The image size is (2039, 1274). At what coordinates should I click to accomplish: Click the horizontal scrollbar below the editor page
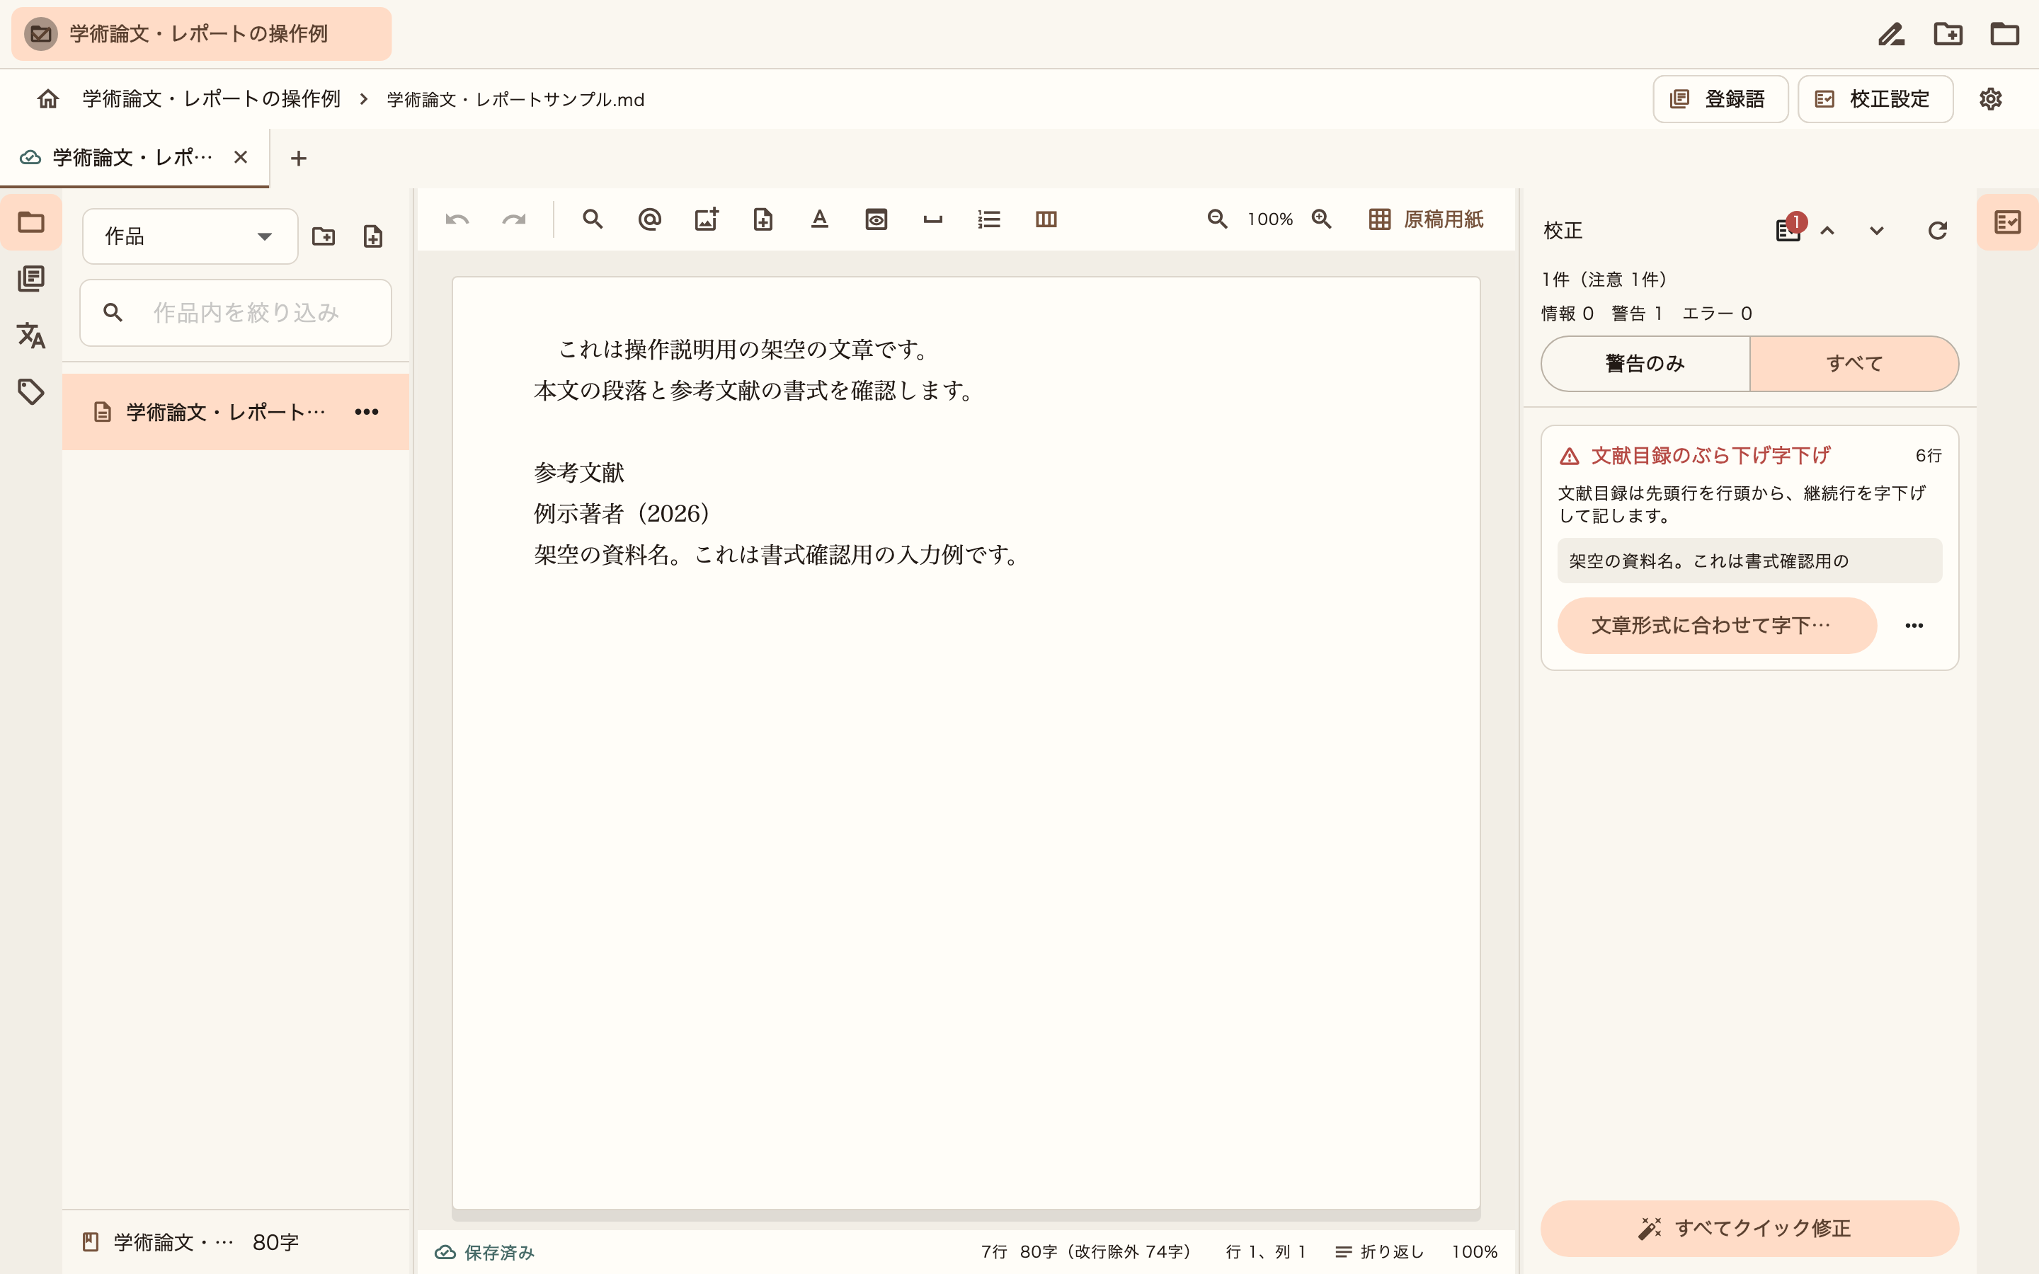coord(966,1215)
